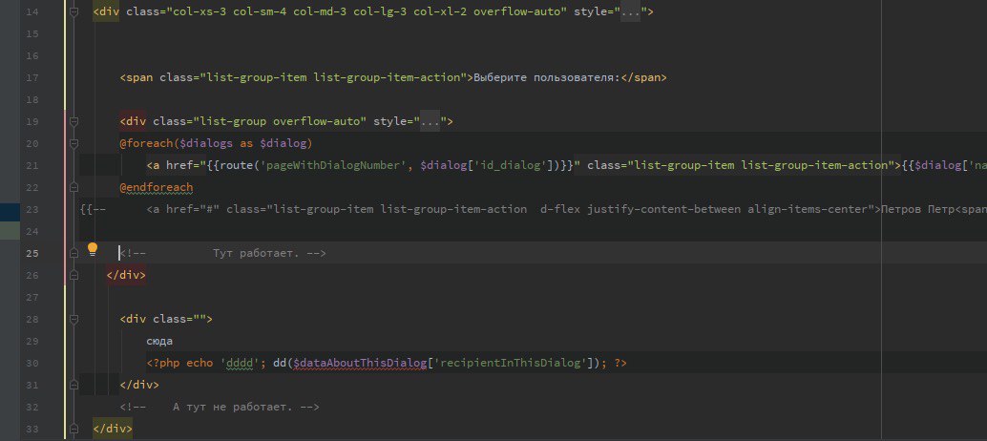This screenshot has width=987, height=441.
Task: Click the '<?php echo' statement
Action: 179,363
